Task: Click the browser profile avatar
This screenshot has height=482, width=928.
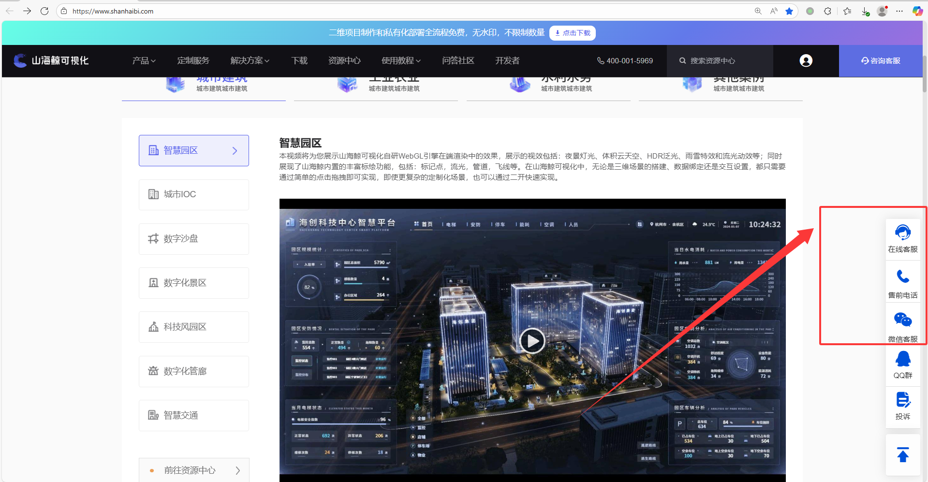Action: pos(883,11)
